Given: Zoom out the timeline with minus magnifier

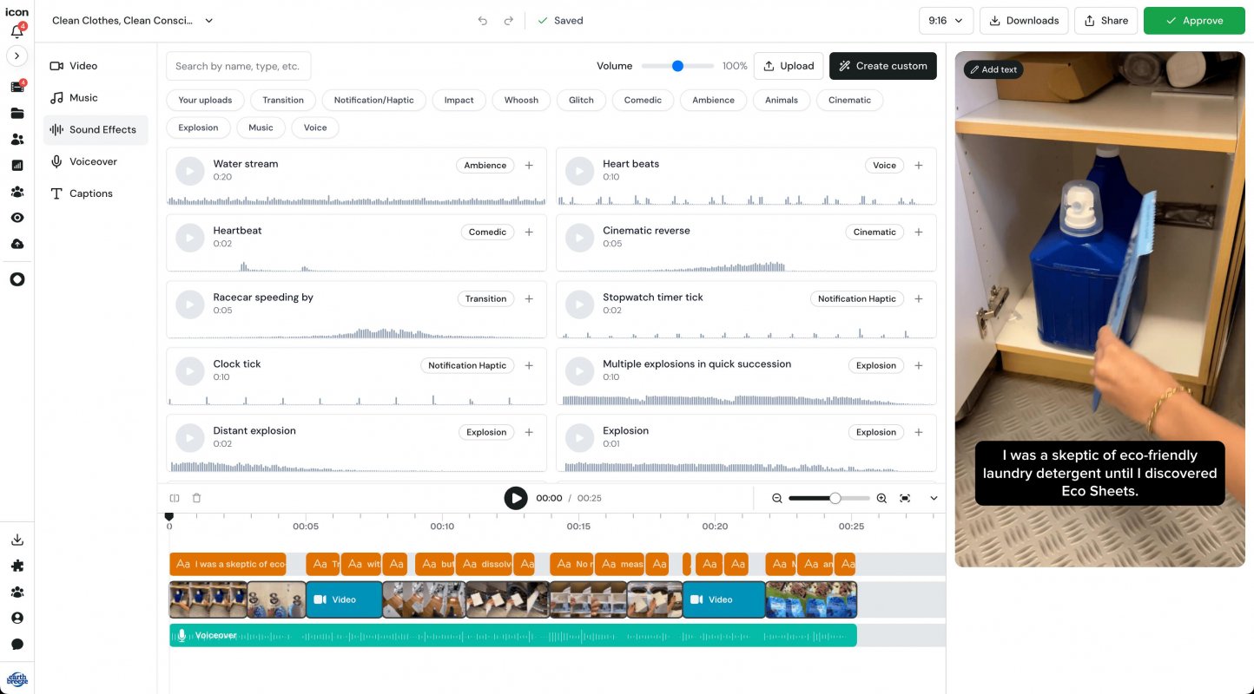Looking at the screenshot, I should (777, 498).
